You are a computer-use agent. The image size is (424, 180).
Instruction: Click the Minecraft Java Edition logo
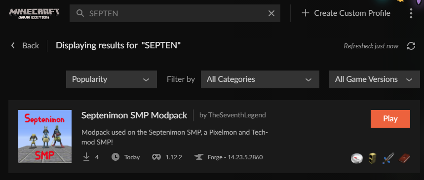tap(34, 13)
